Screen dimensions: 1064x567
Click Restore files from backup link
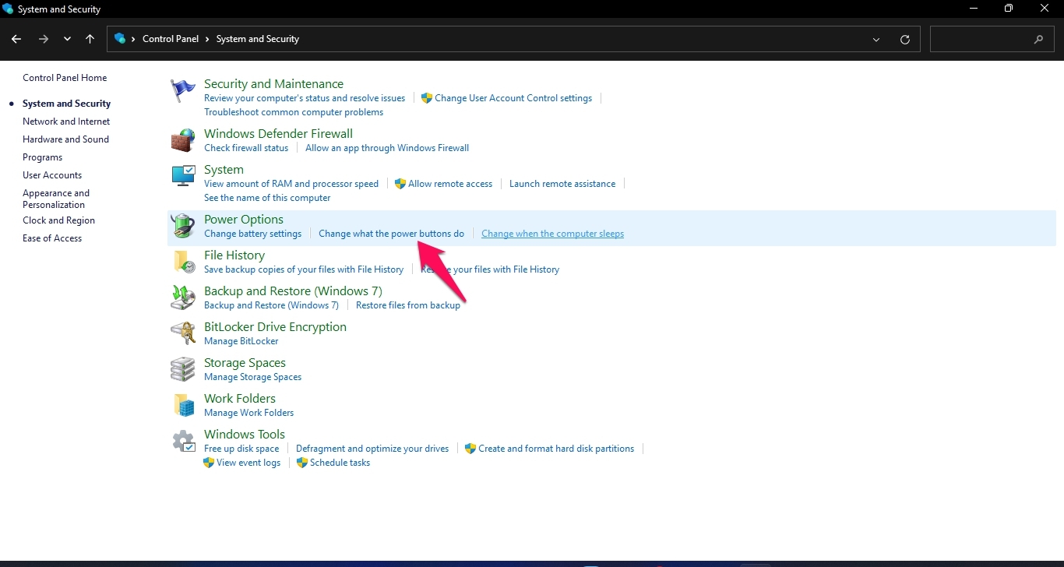click(408, 305)
